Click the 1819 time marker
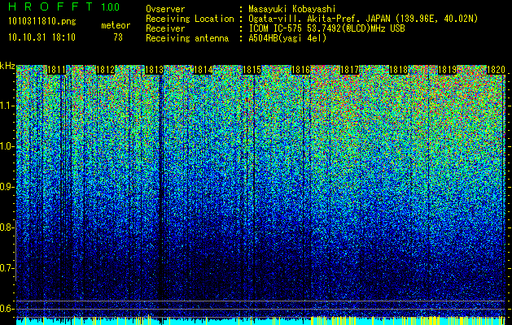Screen dimensions: 512x325 pyautogui.click(x=448, y=70)
